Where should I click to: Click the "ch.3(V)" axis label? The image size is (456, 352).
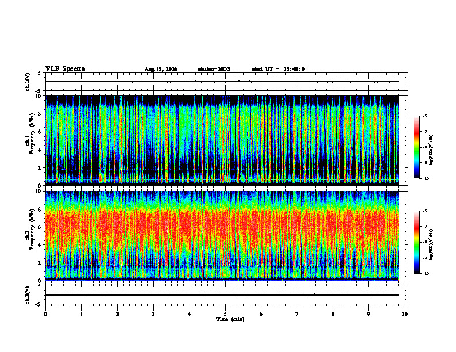click(27, 295)
